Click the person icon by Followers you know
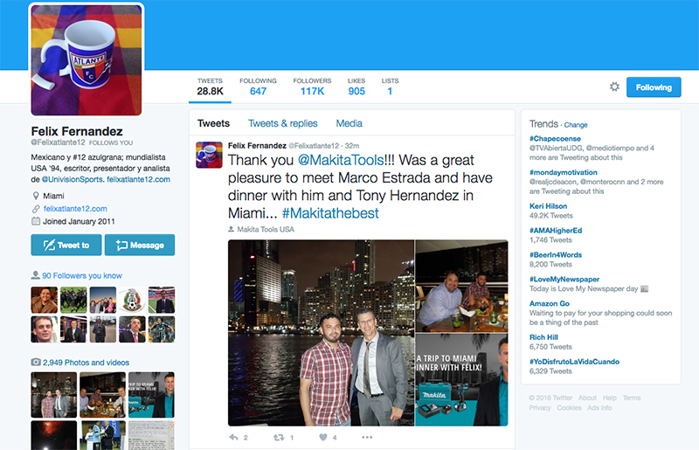The width and height of the screenshot is (699, 450). (x=35, y=275)
